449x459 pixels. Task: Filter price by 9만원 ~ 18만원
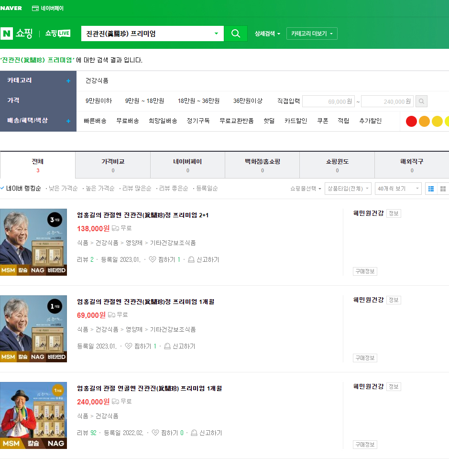pos(144,101)
